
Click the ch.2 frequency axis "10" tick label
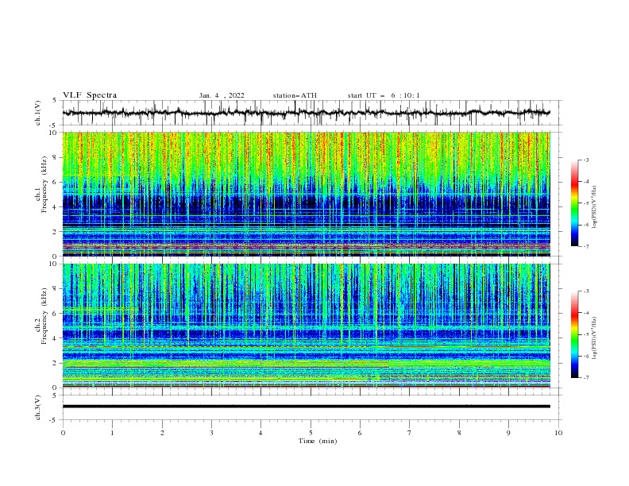[x=55, y=264]
